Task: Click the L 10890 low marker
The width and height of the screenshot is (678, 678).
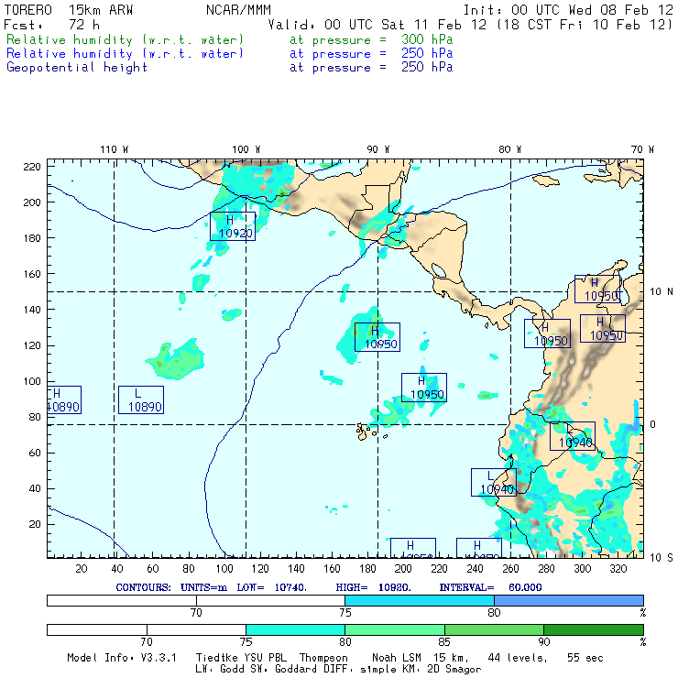Action: tap(141, 399)
